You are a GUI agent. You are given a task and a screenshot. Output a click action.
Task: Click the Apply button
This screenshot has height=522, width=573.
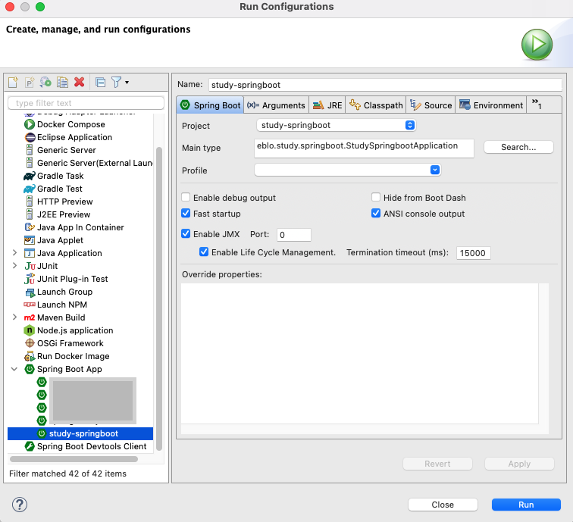pos(519,464)
